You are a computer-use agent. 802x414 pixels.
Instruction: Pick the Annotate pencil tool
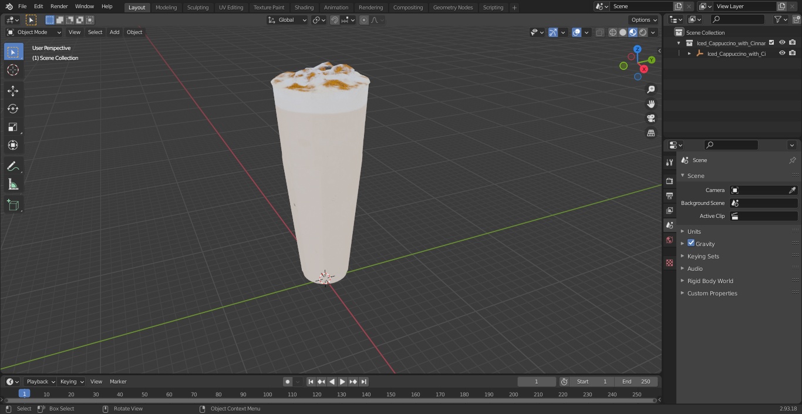tap(13, 167)
